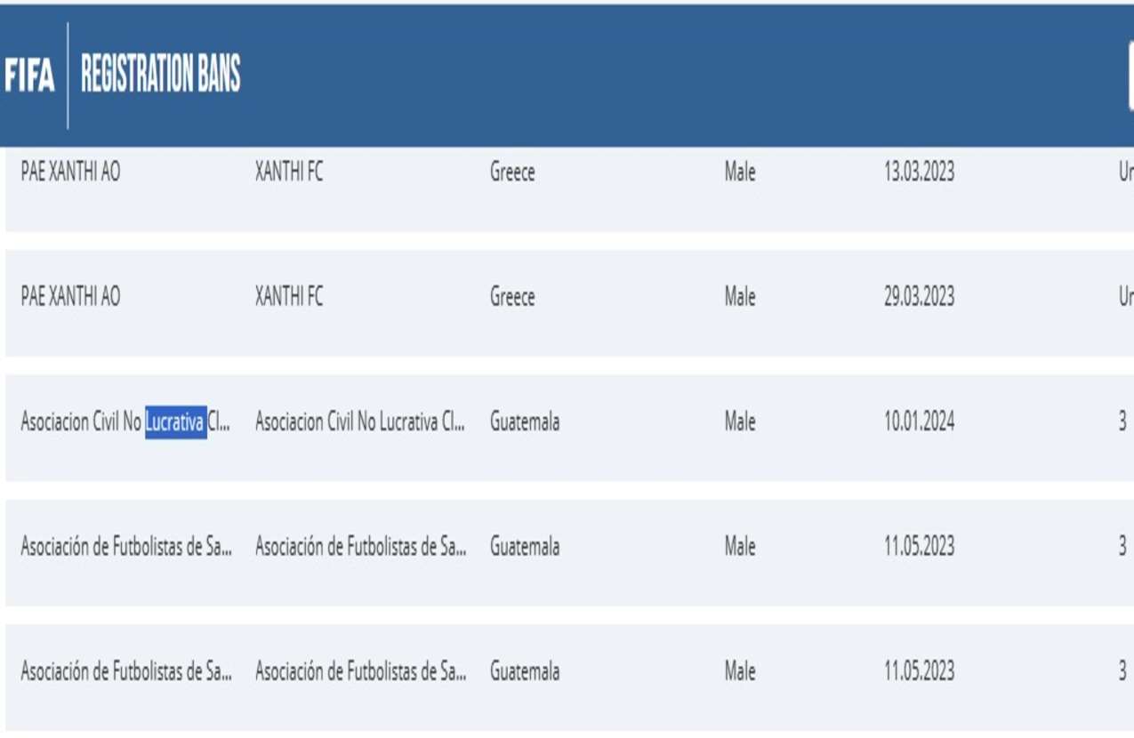
Task: Click the Registration Bans header title
Action: (x=160, y=75)
